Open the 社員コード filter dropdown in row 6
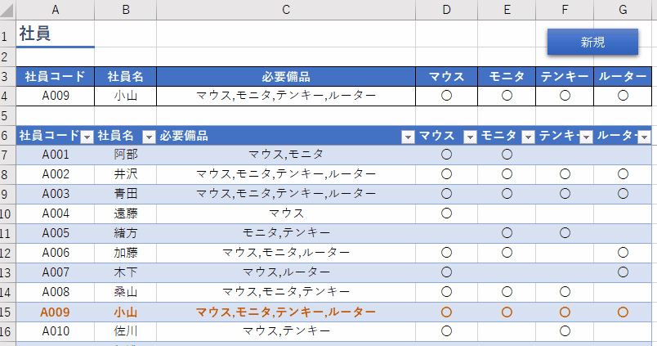This screenshot has height=346, width=657. [87, 137]
